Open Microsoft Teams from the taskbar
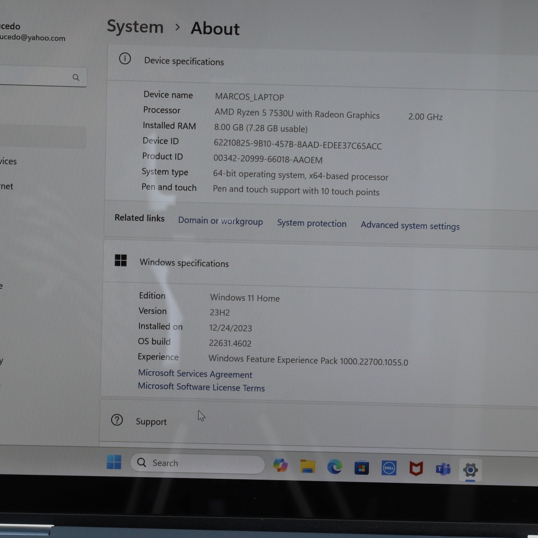This screenshot has width=538, height=538. point(443,469)
